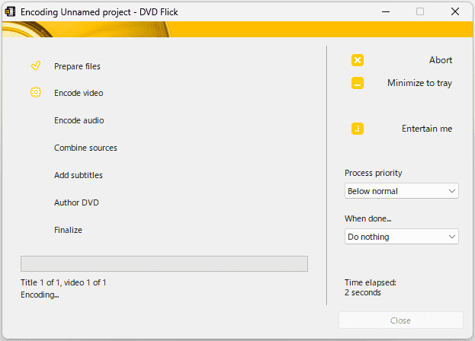Viewport: 475px width, 341px height.
Task: Click the disabled Close button
Action: (x=401, y=320)
